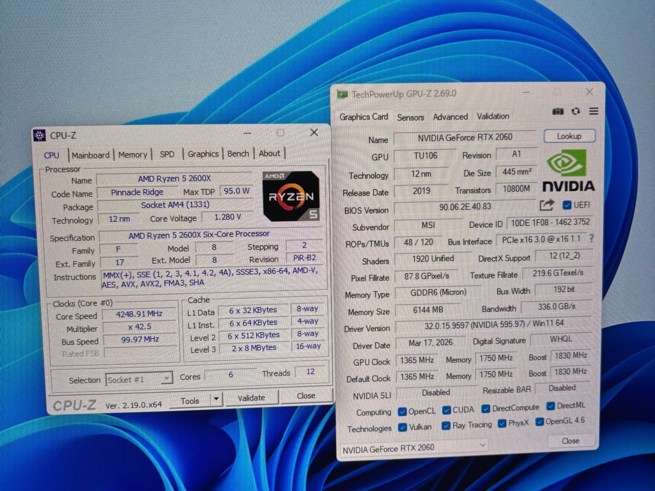Toggle the OpenCL checkbox
The width and height of the screenshot is (655, 491).
(x=402, y=412)
